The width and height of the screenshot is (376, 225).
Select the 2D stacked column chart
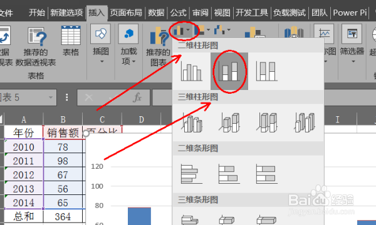pyautogui.click(x=229, y=71)
